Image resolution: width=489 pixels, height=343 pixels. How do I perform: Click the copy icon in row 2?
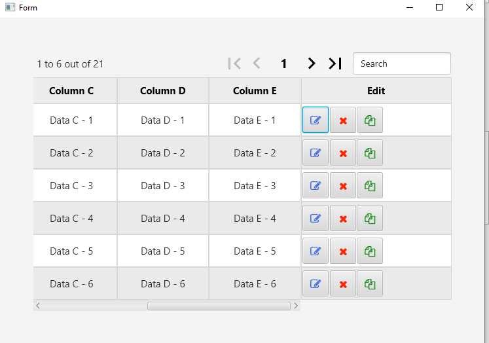coord(370,153)
